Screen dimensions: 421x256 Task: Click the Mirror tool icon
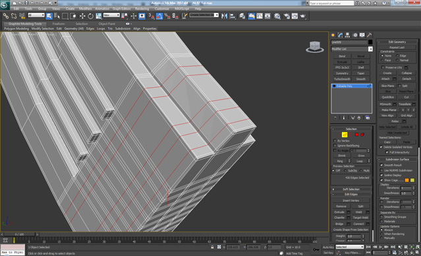pyautogui.click(x=224, y=16)
